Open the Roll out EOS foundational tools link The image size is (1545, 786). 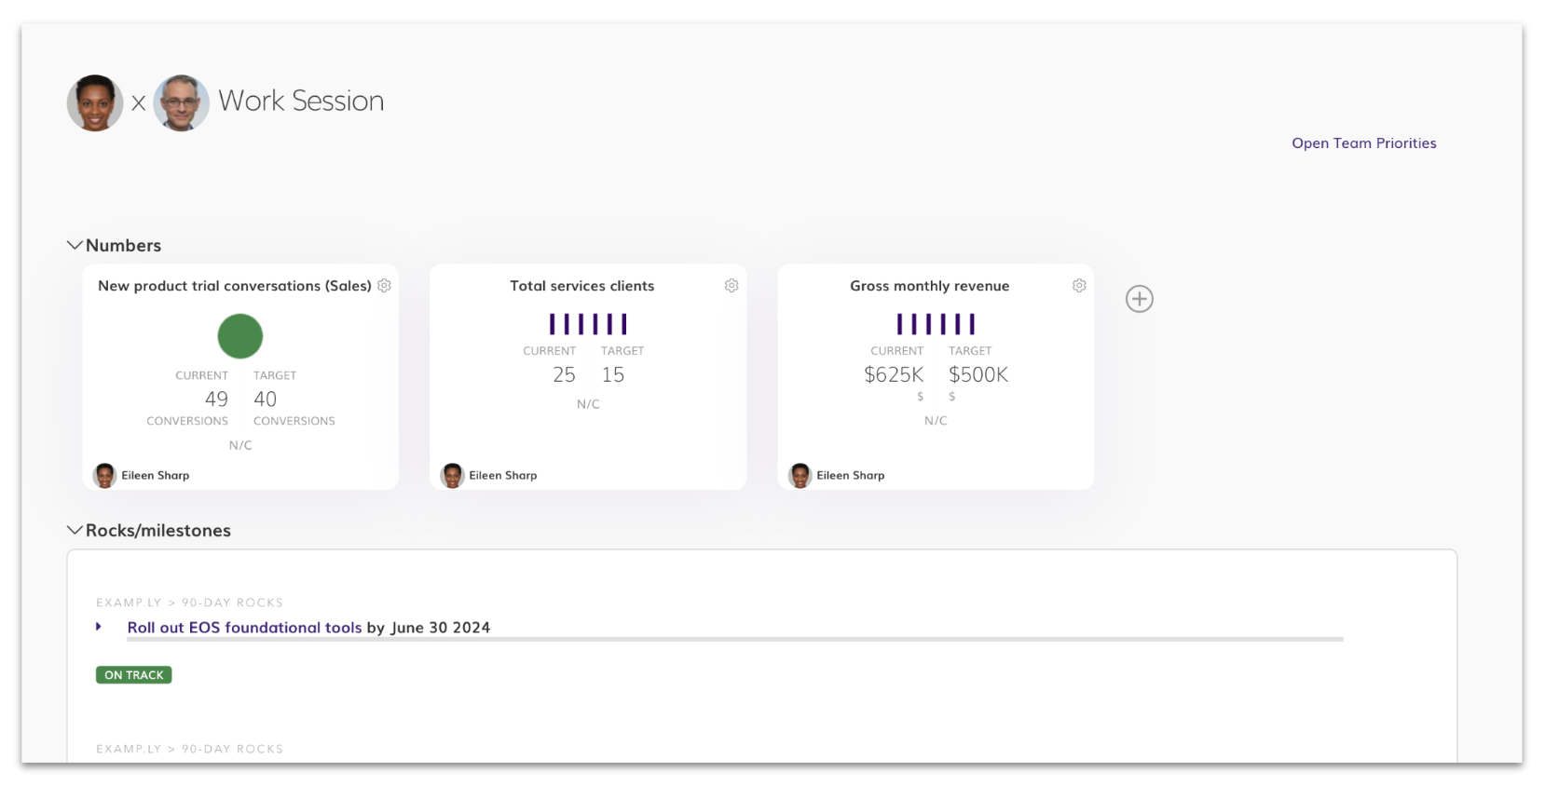244,628
